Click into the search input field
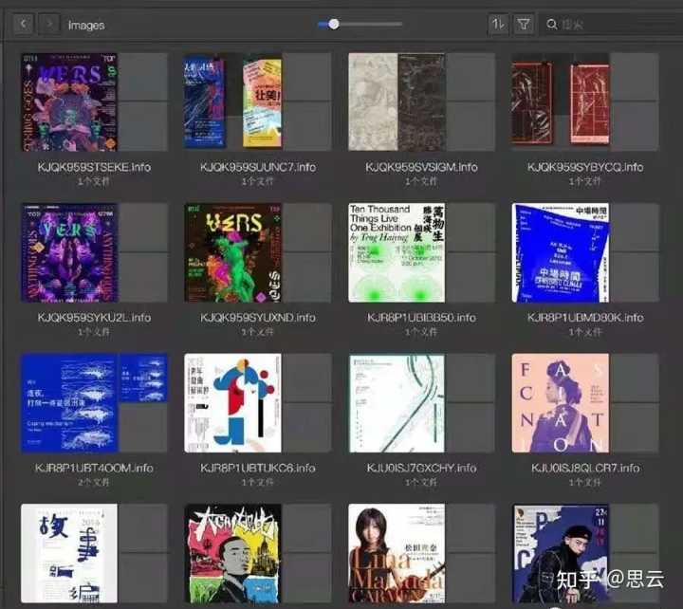Image resolution: width=683 pixels, height=609 pixels. tap(612, 25)
